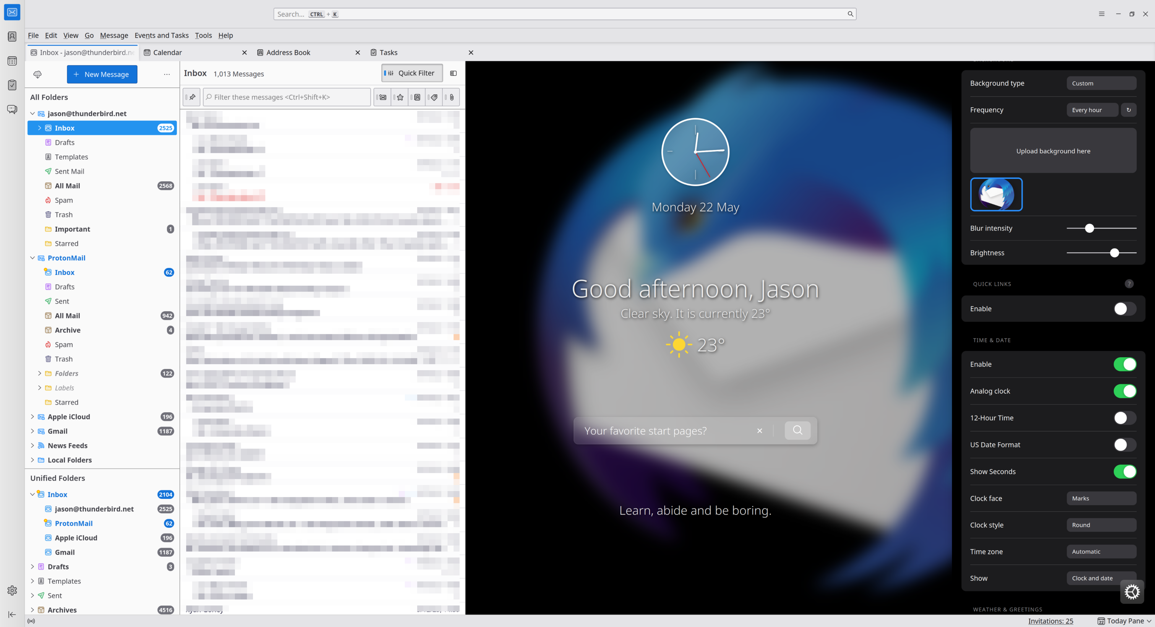The height and width of the screenshot is (627, 1155).
Task: Switch to the Address Book tab
Action: (x=288, y=52)
